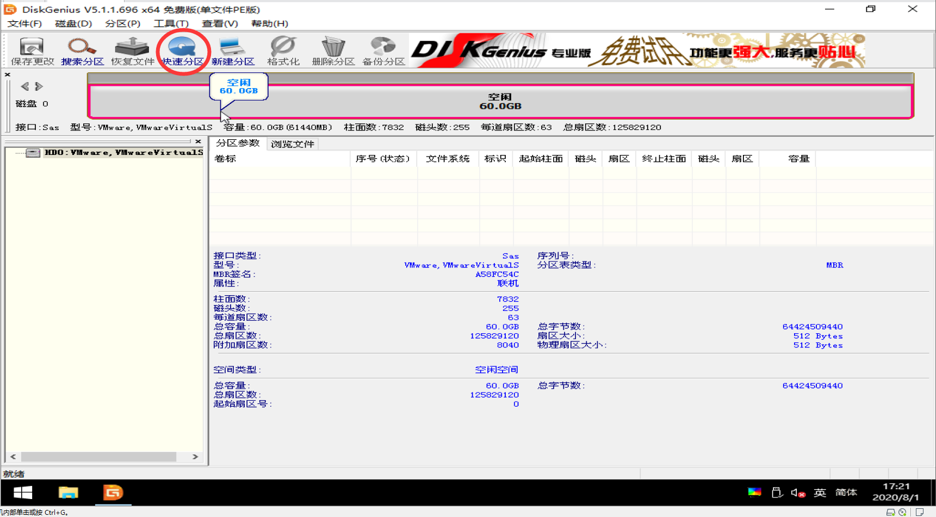The width and height of the screenshot is (936, 517).
Task: Go to previous disk with left arrow
Action: (x=24, y=86)
